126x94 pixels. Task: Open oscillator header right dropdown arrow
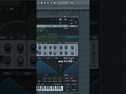pyautogui.click(x=47, y=26)
